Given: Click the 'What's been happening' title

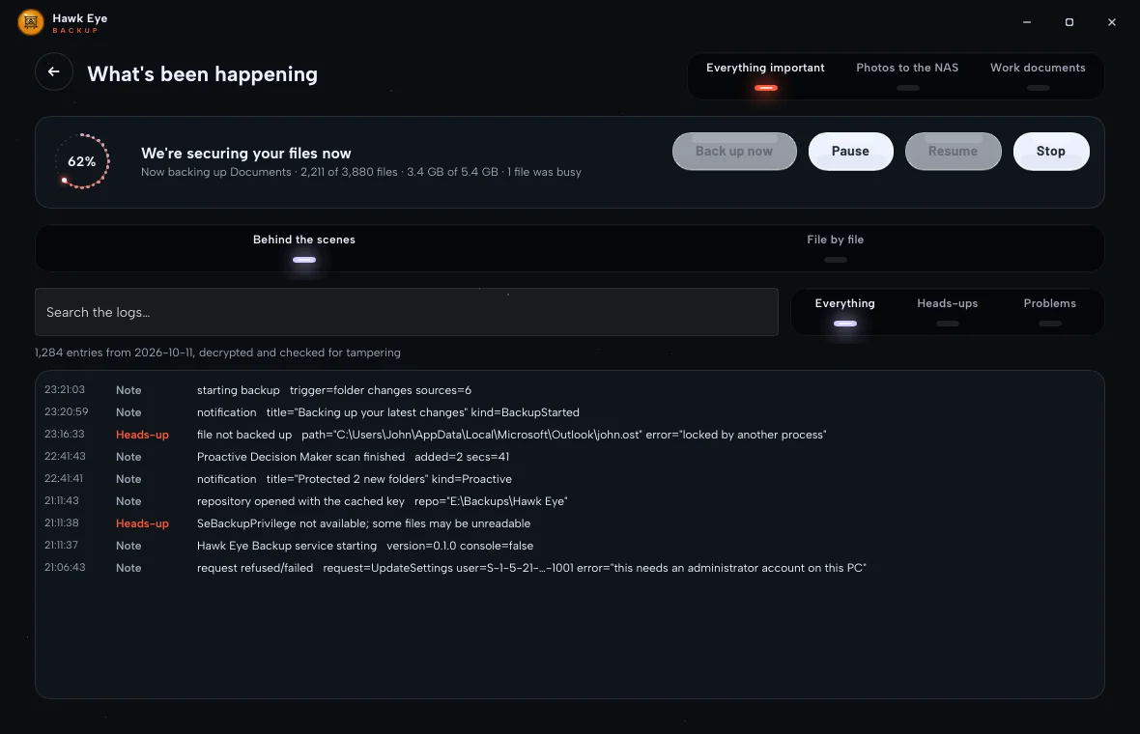Looking at the screenshot, I should click(202, 74).
